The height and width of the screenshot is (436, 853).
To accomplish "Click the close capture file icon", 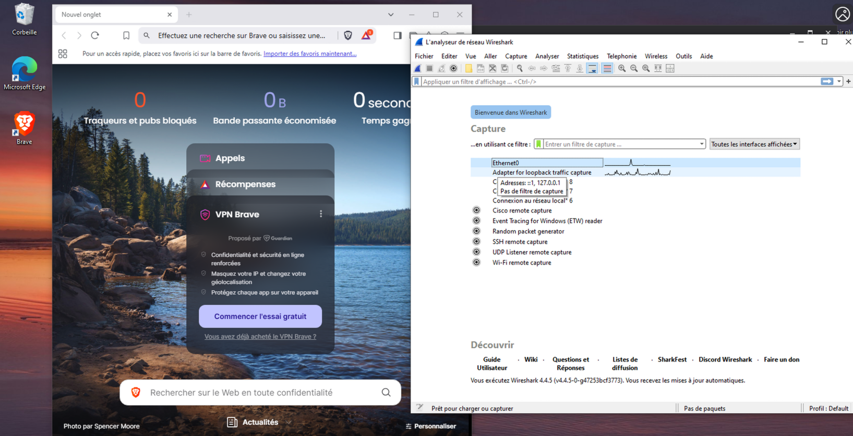I will [x=492, y=68].
